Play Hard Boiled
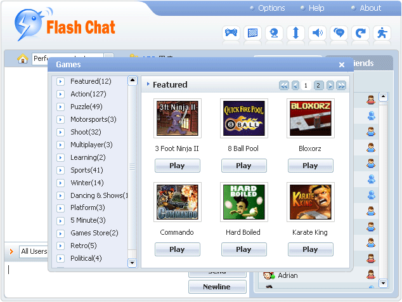The width and height of the screenshot is (402, 302). click(244, 249)
